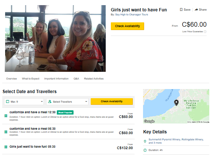Click the green location icon in Key Details
The image size is (214, 155).
pyautogui.click(x=145, y=141)
